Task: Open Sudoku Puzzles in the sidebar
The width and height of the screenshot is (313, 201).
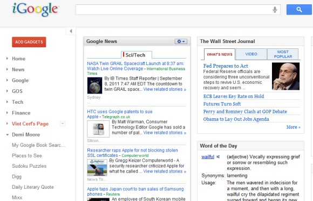Action: click(x=29, y=166)
